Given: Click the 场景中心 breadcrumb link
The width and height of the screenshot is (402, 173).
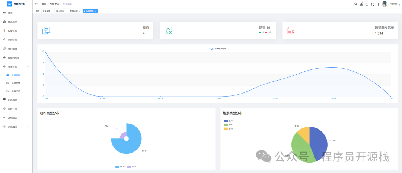Looking at the screenshot, I should coord(54,4).
